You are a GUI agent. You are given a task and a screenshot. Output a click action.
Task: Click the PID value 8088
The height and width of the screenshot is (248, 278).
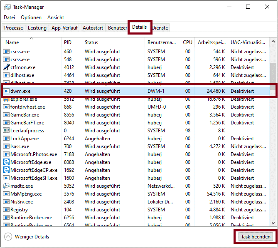pyautogui.click(x=69, y=162)
